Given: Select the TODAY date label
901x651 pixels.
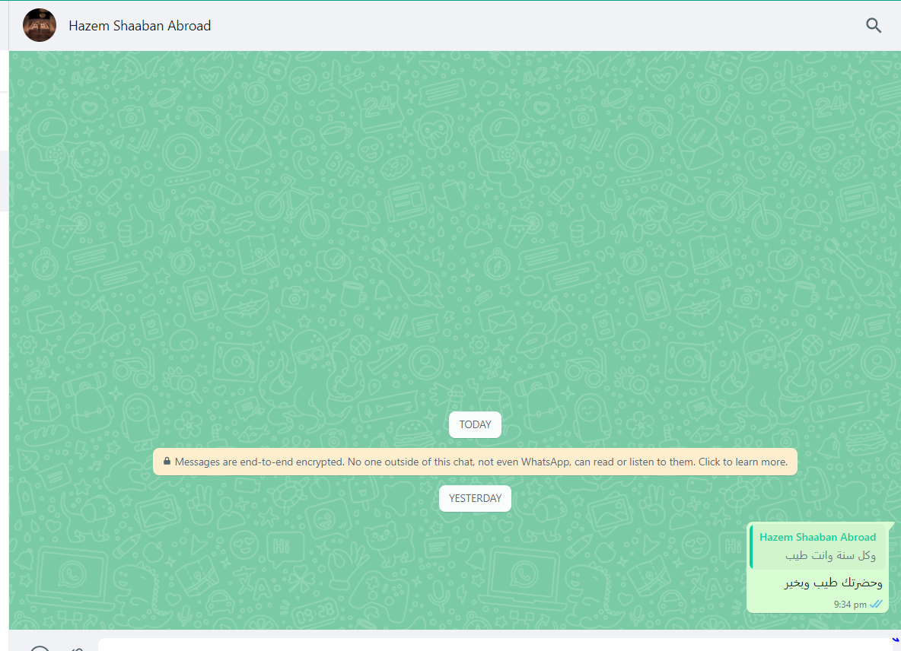Looking at the screenshot, I should (x=475, y=425).
